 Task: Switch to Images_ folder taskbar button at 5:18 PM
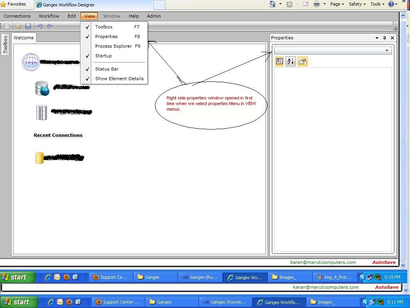pyautogui.click(x=290, y=277)
